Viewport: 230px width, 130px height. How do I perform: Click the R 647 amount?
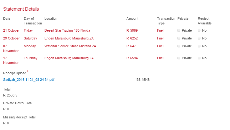[131, 46]
